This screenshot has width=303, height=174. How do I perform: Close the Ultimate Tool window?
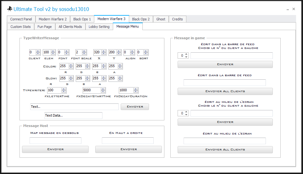point(294,9)
